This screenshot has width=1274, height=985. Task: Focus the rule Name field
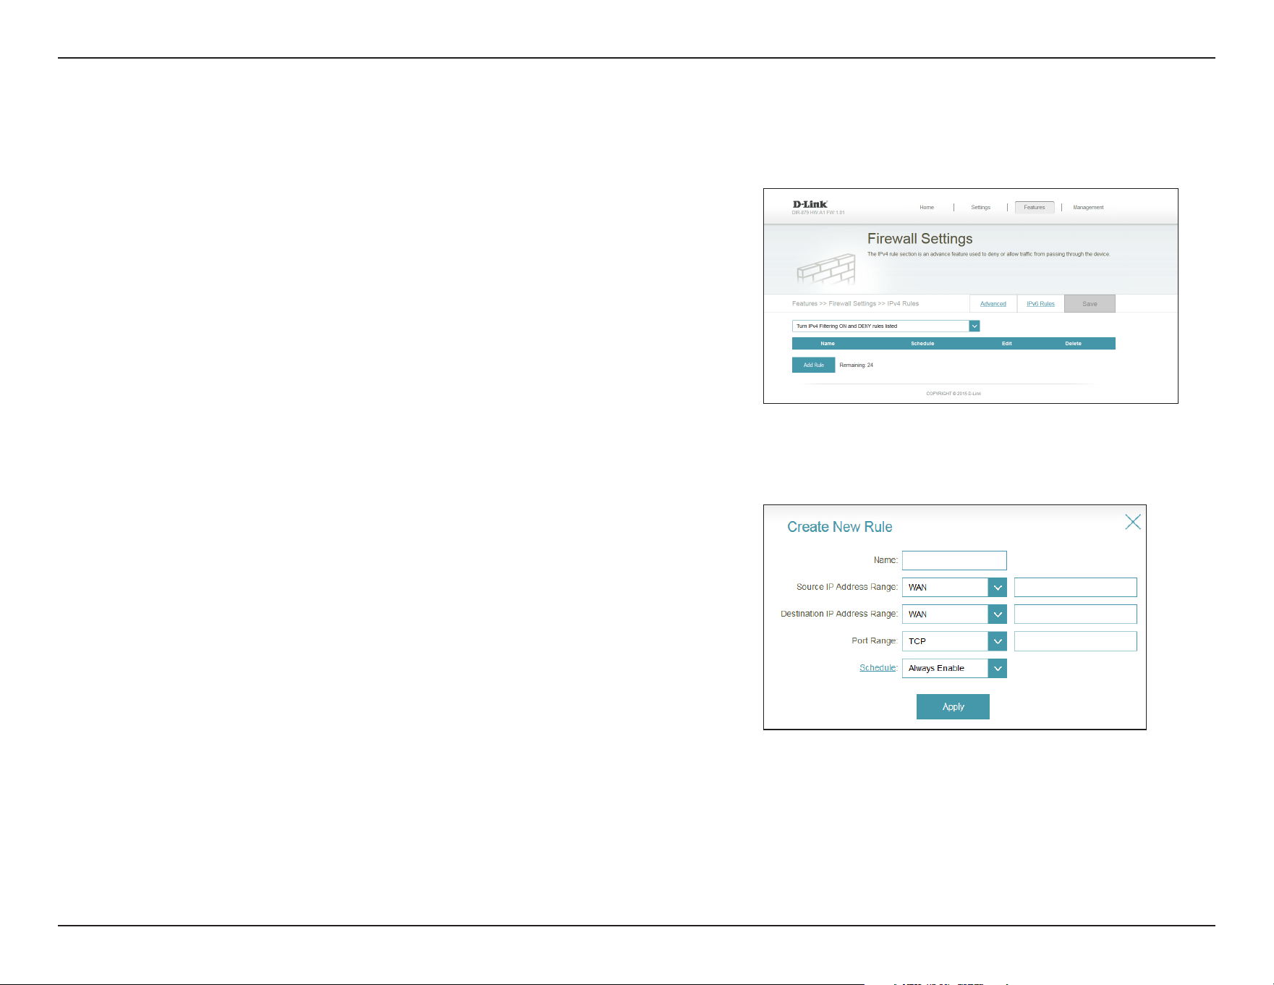click(954, 560)
